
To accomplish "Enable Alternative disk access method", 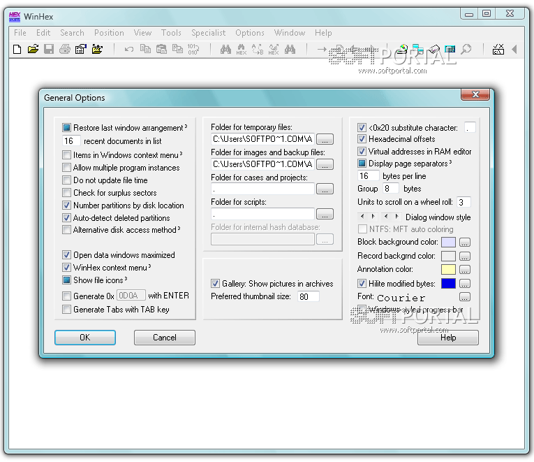I will 66,230.
